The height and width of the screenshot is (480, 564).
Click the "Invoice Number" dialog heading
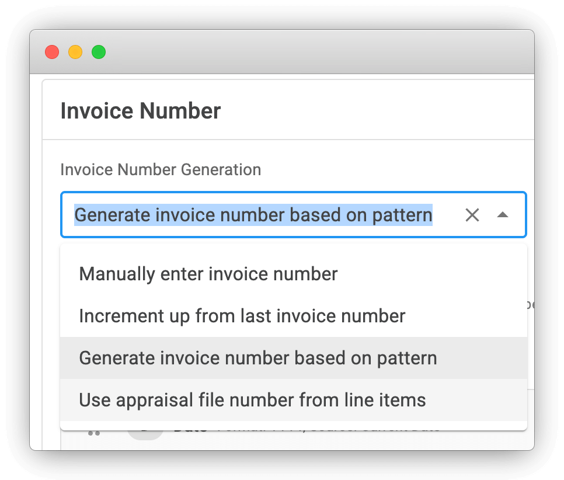point(141,110)
